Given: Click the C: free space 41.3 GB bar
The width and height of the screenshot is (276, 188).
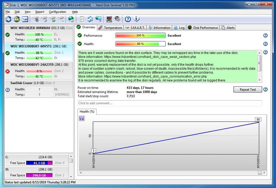Looking at the screenshot, I should click(x=39, y=163).
